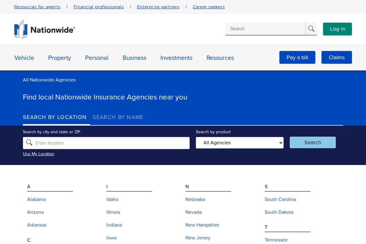Choose South Dakota

coord(279,212)
